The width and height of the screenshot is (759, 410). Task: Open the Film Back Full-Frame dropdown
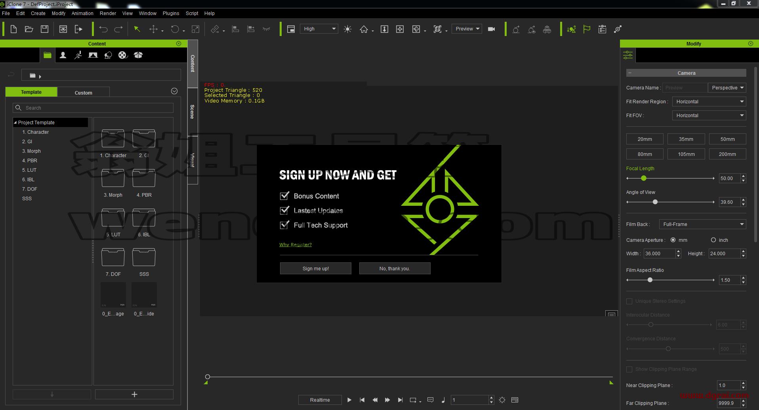(x=703, y=224)
